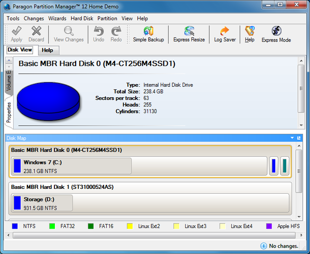Viewport: 310px width, 254px height.
Task: Click the Undo arrow icon
Action: point(99,31)
